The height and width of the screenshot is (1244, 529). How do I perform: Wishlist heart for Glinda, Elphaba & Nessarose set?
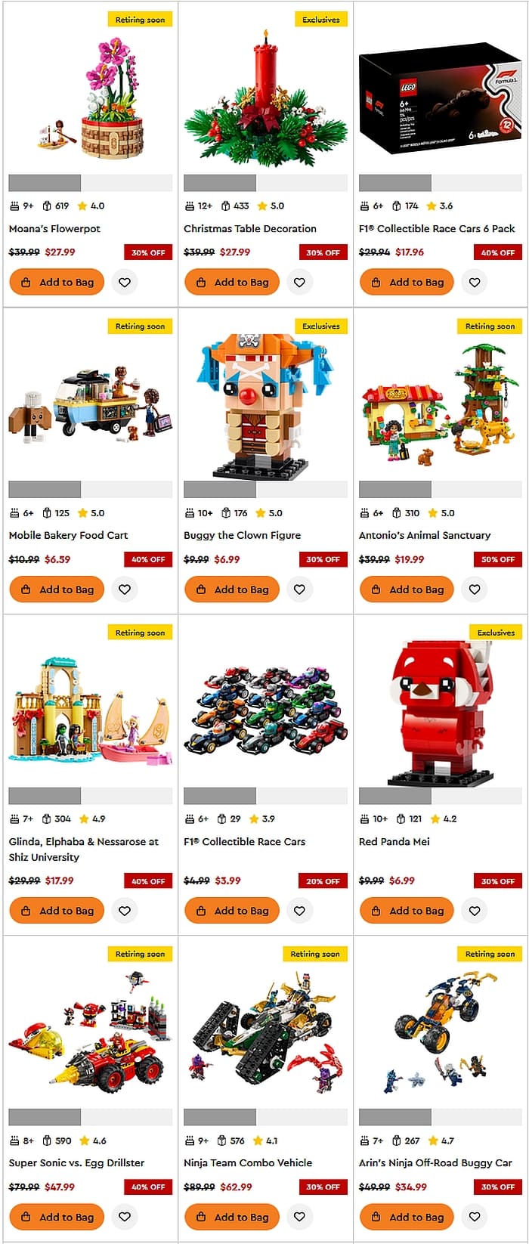(125, 911)
